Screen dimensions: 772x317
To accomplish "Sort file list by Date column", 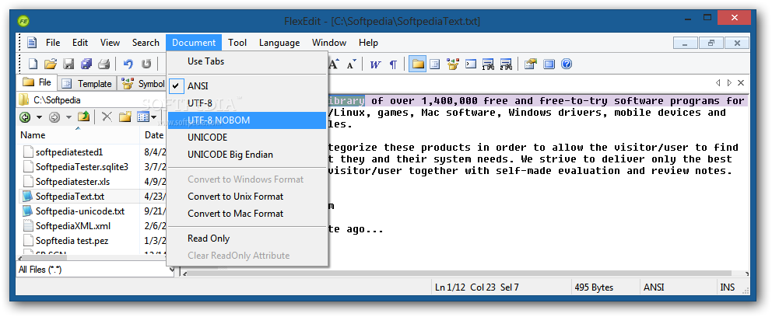I will 153,134.
